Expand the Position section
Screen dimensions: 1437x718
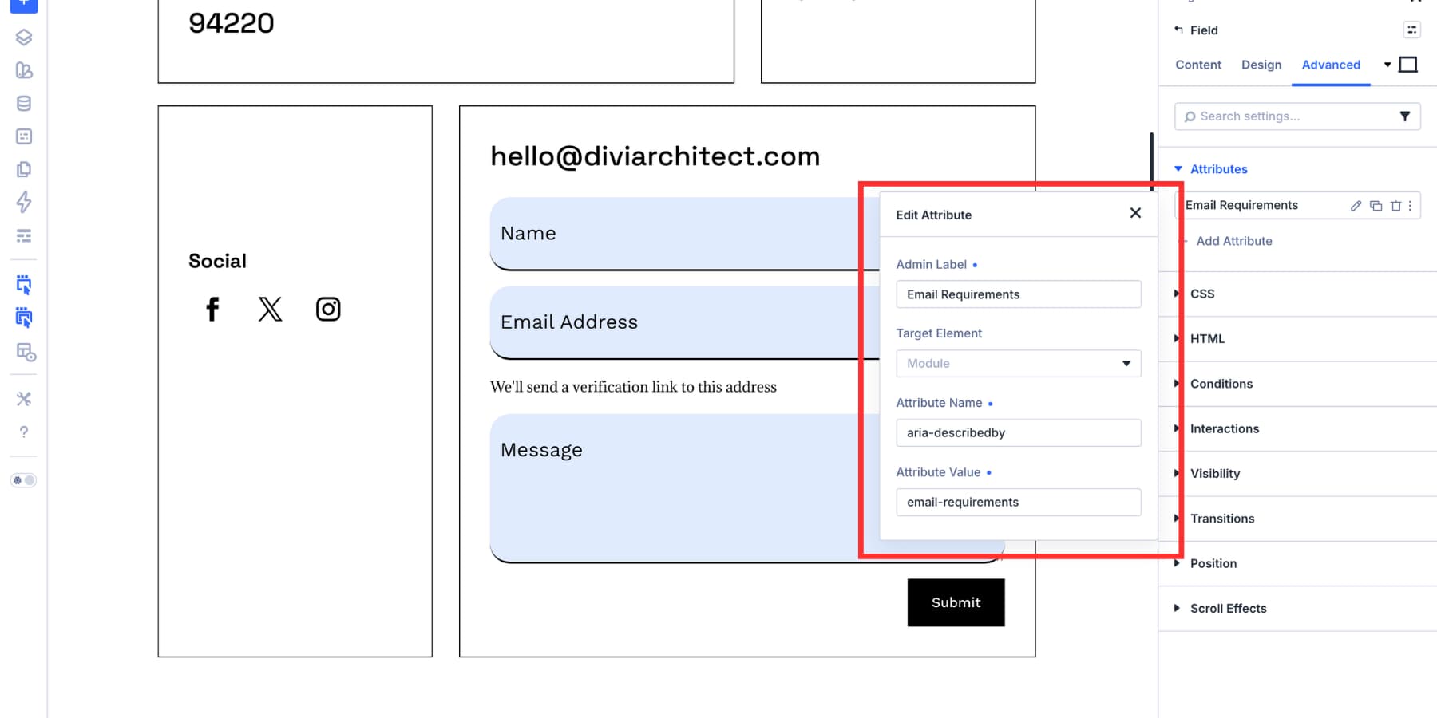point(1297,563)
